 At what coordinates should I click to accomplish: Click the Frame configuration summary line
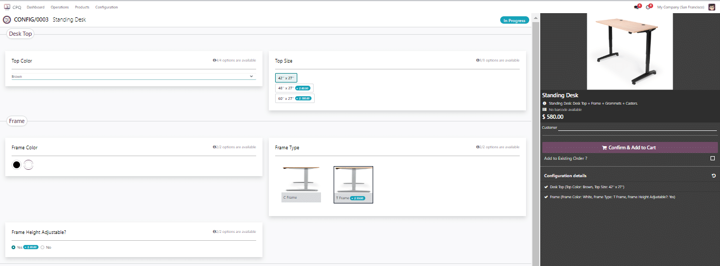click(612, 197)
